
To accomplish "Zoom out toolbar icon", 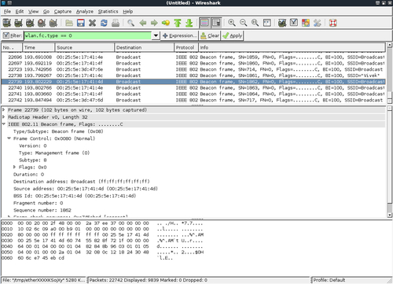I will click(244, 23).
